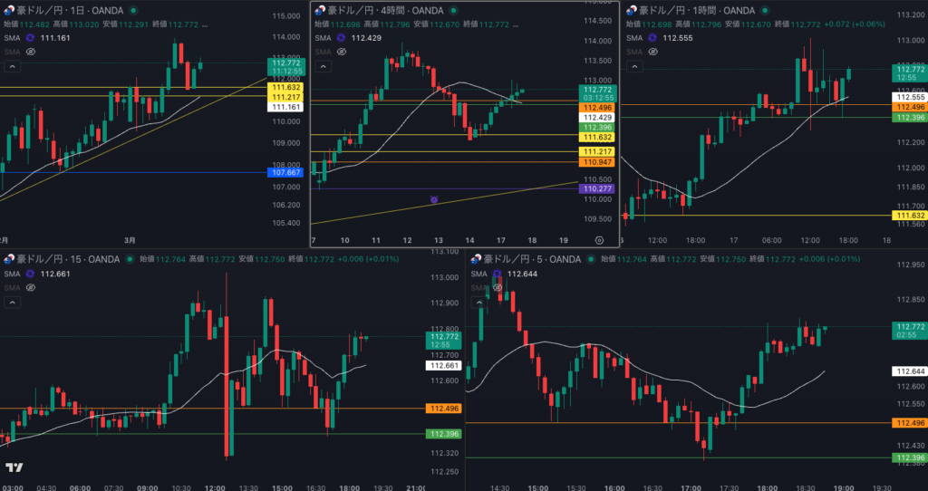The width and height of the screenshot is (928, 491).
Task: Click the blue 107.667 price line label
Action: [x=286, y=172]
